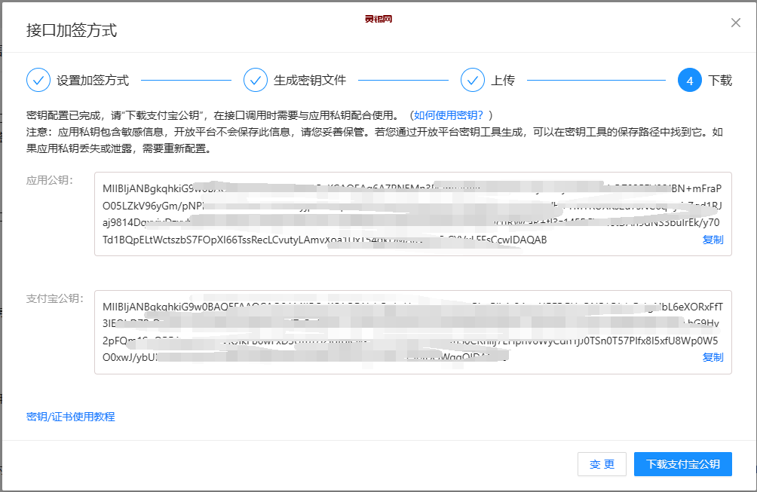Click inside the 应用公钥 key text box
The width and height of the screenshot is (757, 492).
(412, 214)
